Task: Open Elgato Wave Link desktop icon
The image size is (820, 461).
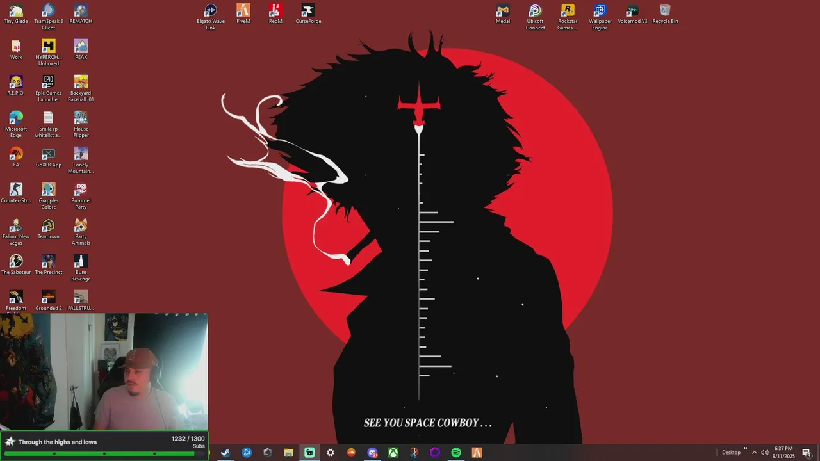Action: 211,17
